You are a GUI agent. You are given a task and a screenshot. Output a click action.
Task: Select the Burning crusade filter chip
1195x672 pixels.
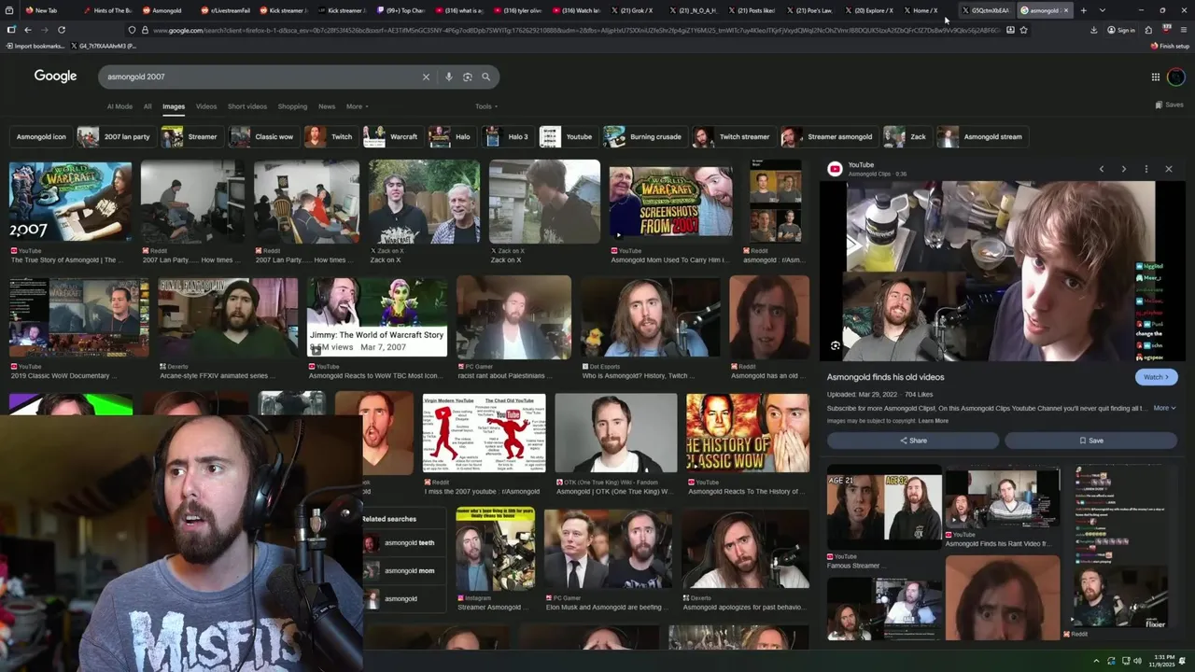coord(644,136)
